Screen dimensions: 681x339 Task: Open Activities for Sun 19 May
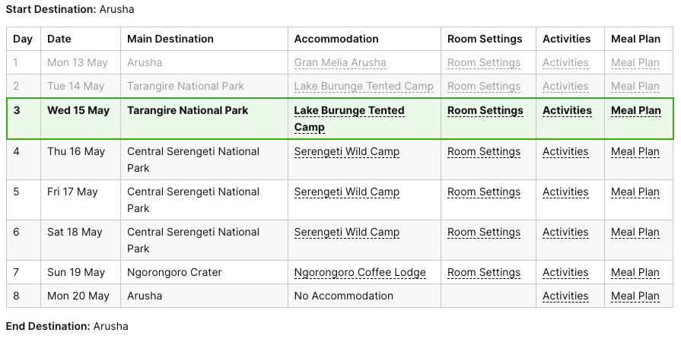[x=565, y=273]
